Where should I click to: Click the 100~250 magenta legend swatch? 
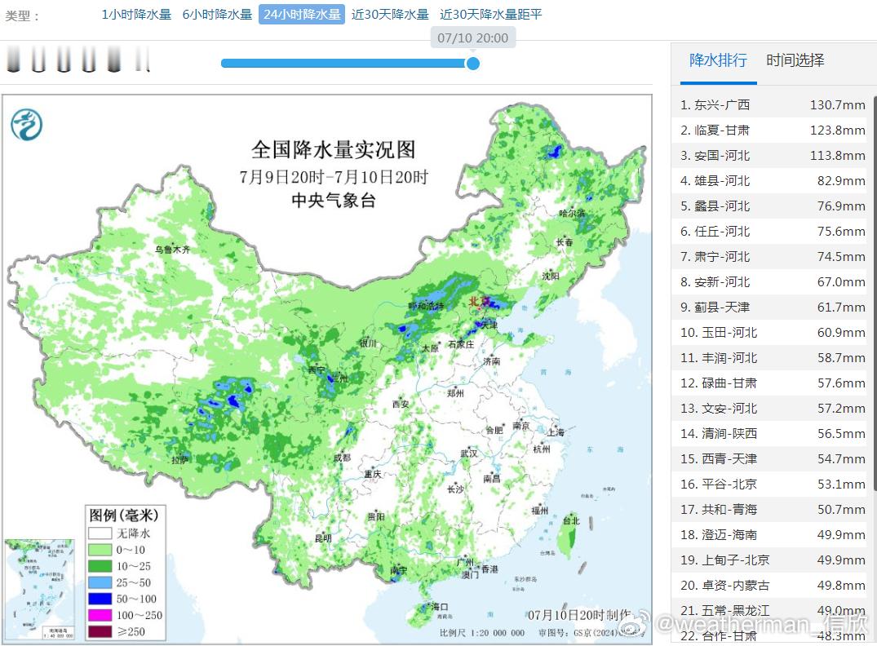[x=100, y=615]
